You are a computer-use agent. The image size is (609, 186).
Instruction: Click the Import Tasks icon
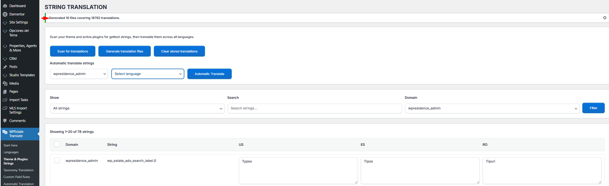pyautogui.click(x=5, y=100)
